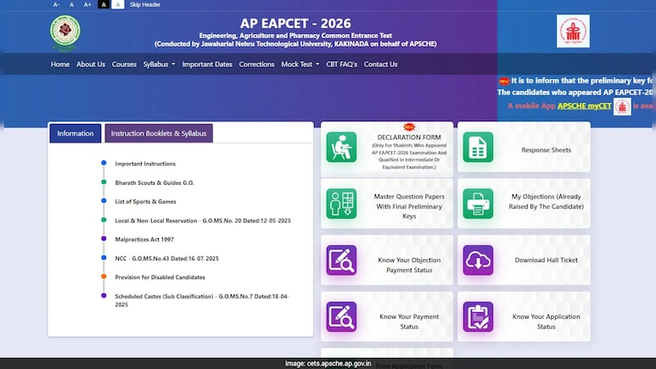Click My Objections (Already Raised By The Candidate) text
This screenshot has width=656, height=369.
[546, 201]
